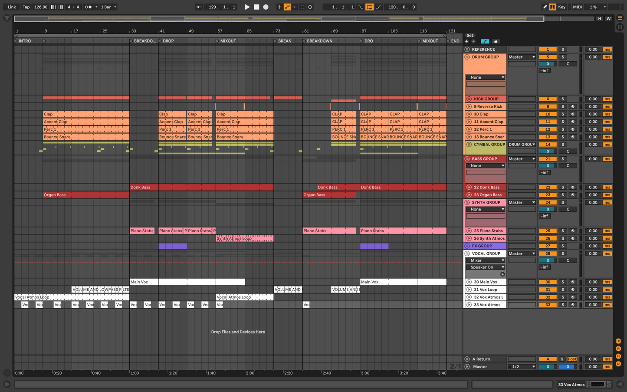Toggle the computer MIDI keyboard icon
This screenshot has width=627, height=392.
point(552,7)
